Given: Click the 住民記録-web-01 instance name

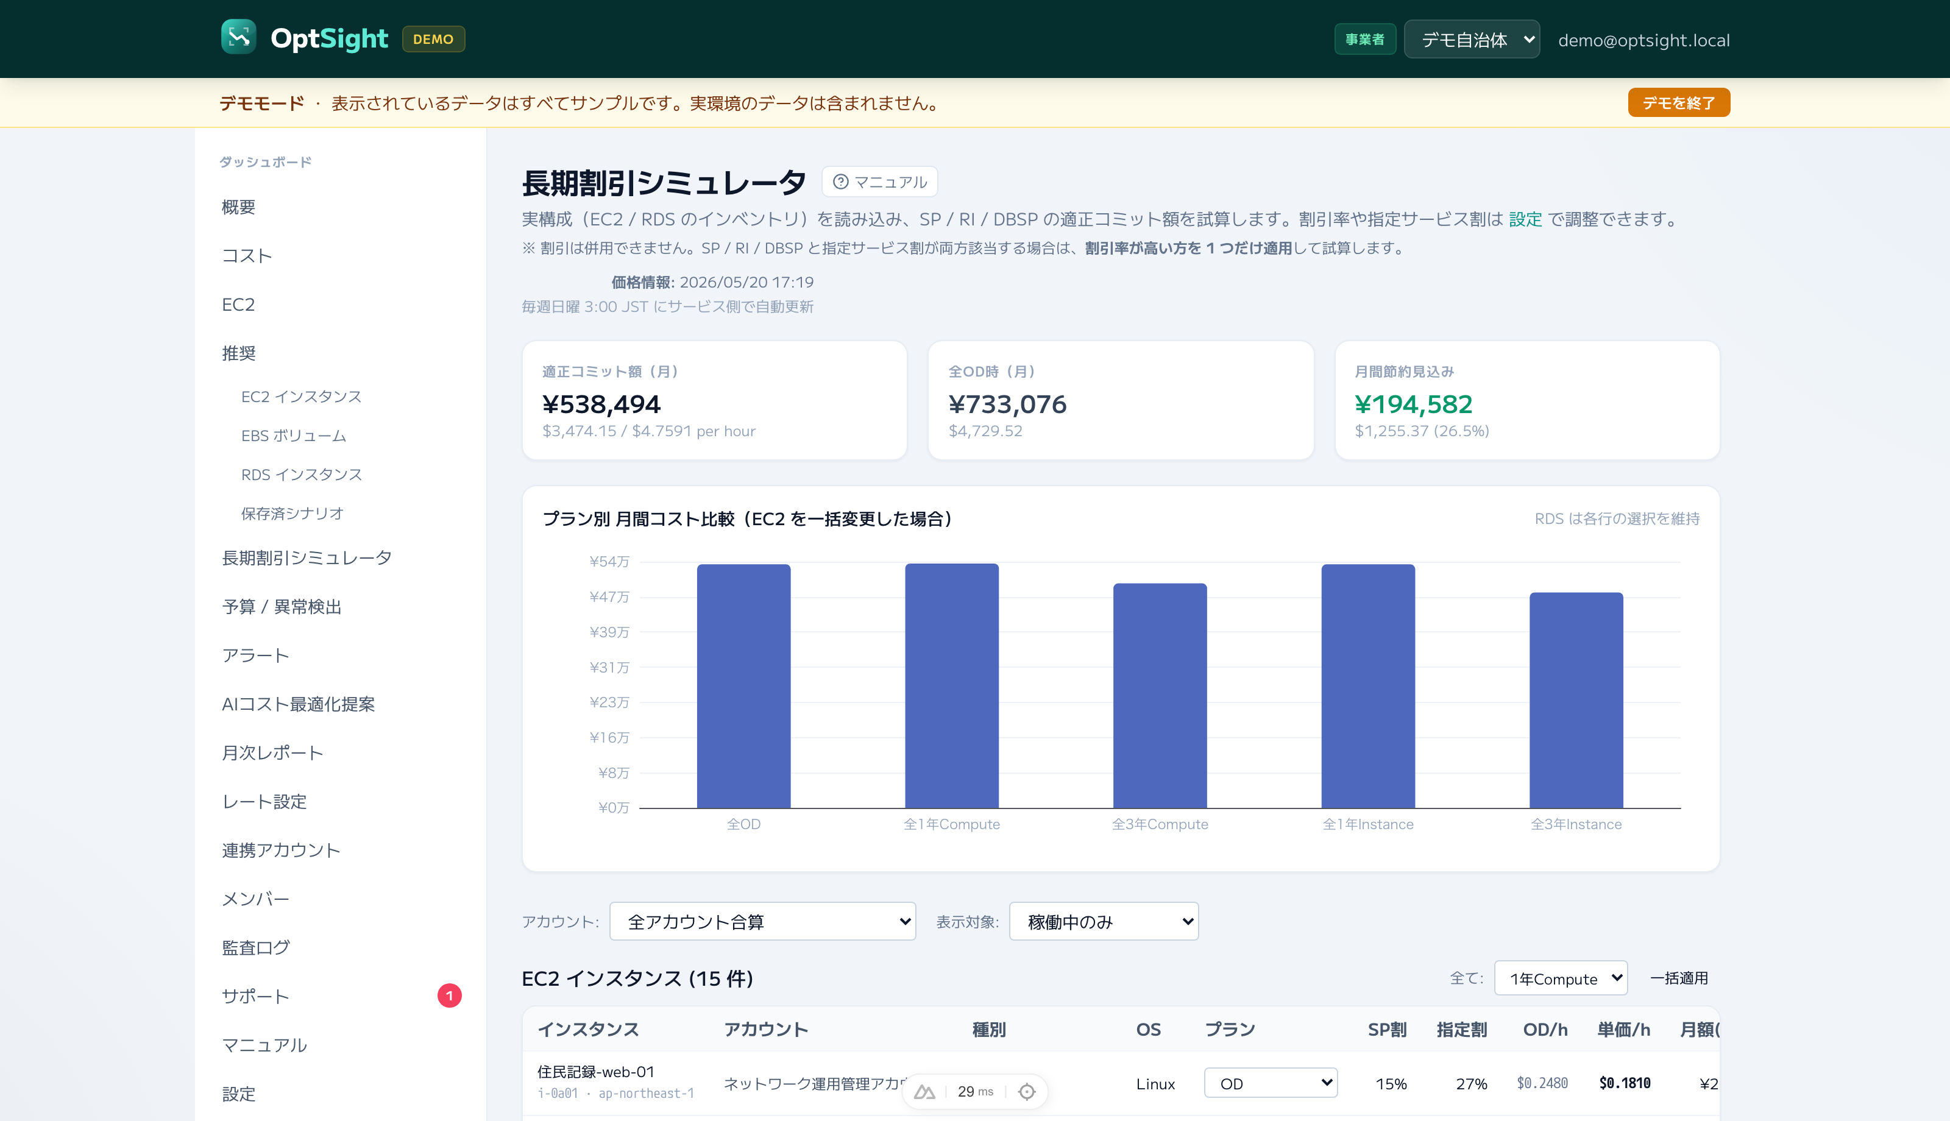Looking at the screenshot, I should tap(595, 1072).
